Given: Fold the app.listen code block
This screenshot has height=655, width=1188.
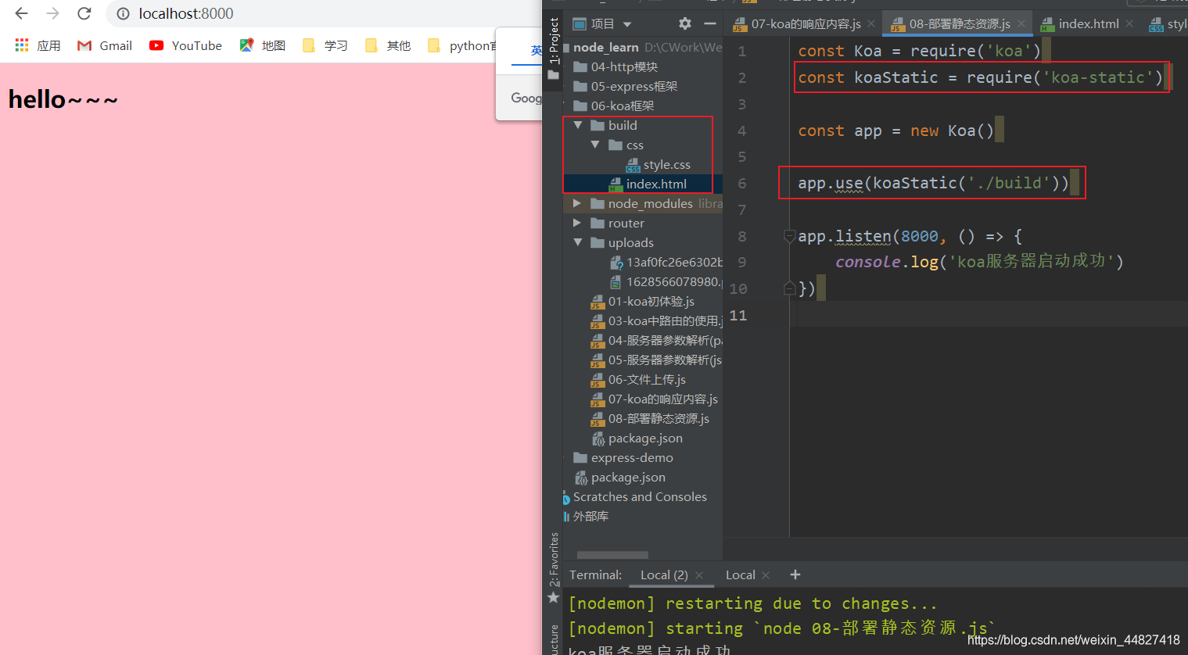Looking at the screenshot, I should pos(789,236).
